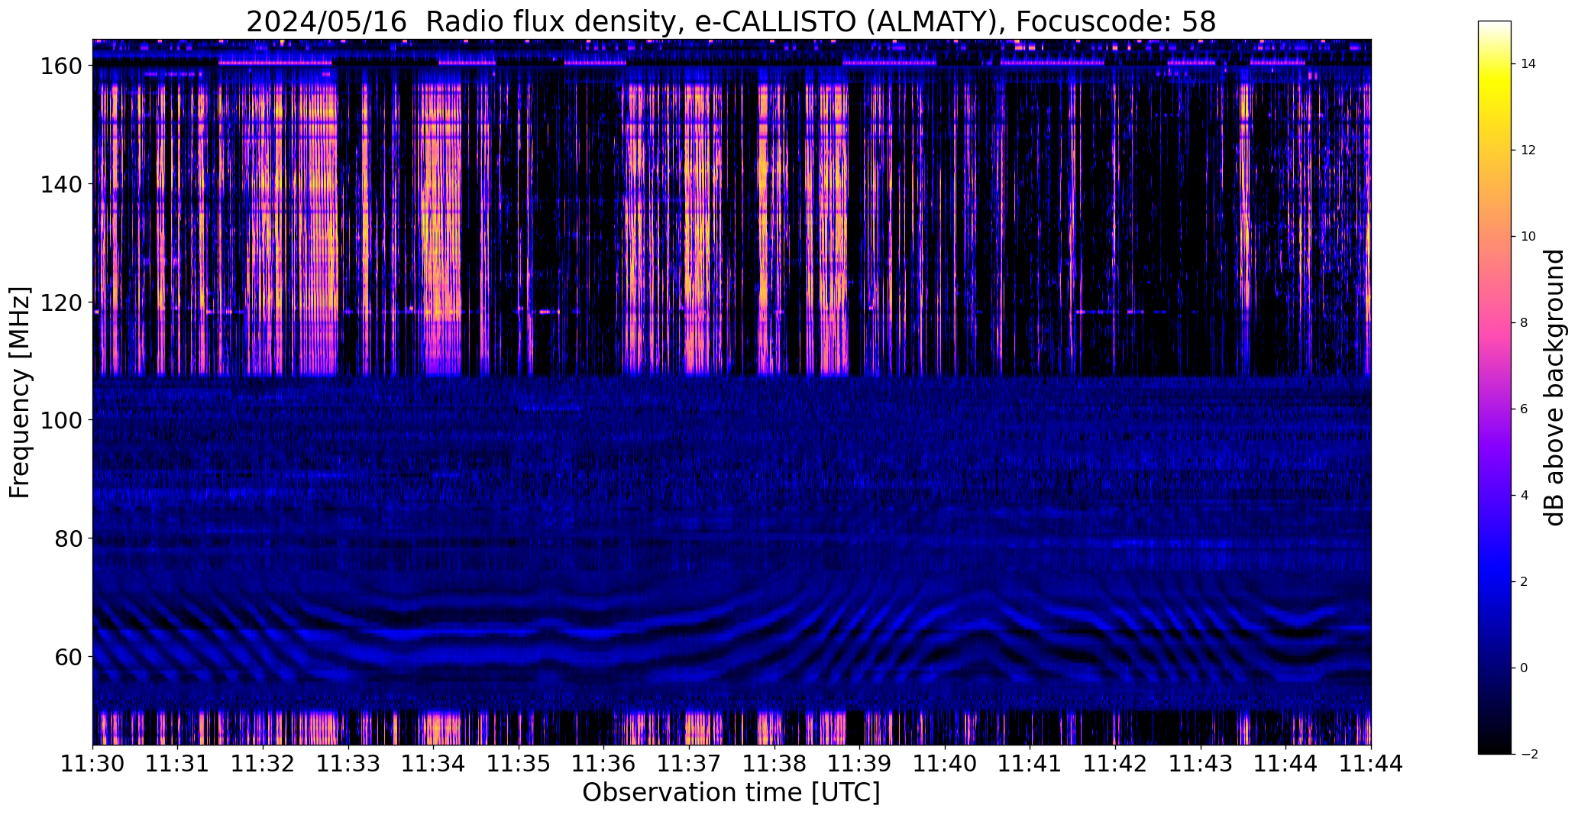Image resolution: width=1578 pixels, height=815 pixels.
Task: Click the 11:32 time tick label
Action: pos(264,763)
